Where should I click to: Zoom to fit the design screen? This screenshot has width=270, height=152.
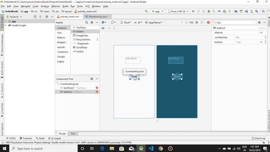coord(202,22)
